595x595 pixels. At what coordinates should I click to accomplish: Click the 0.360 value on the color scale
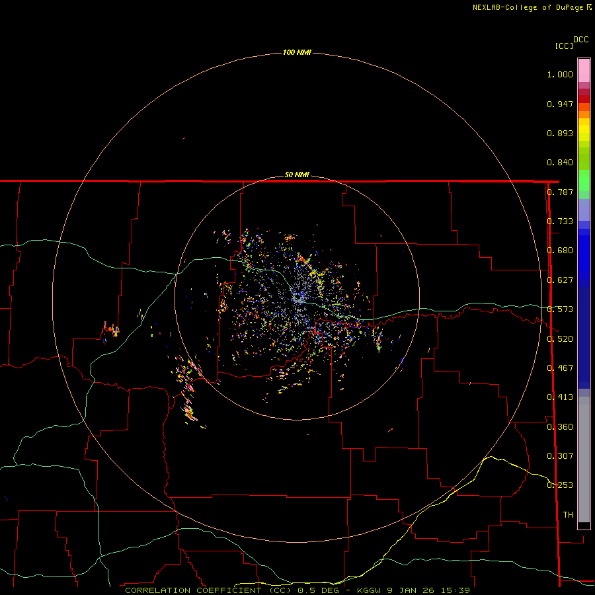pos(560,427)
